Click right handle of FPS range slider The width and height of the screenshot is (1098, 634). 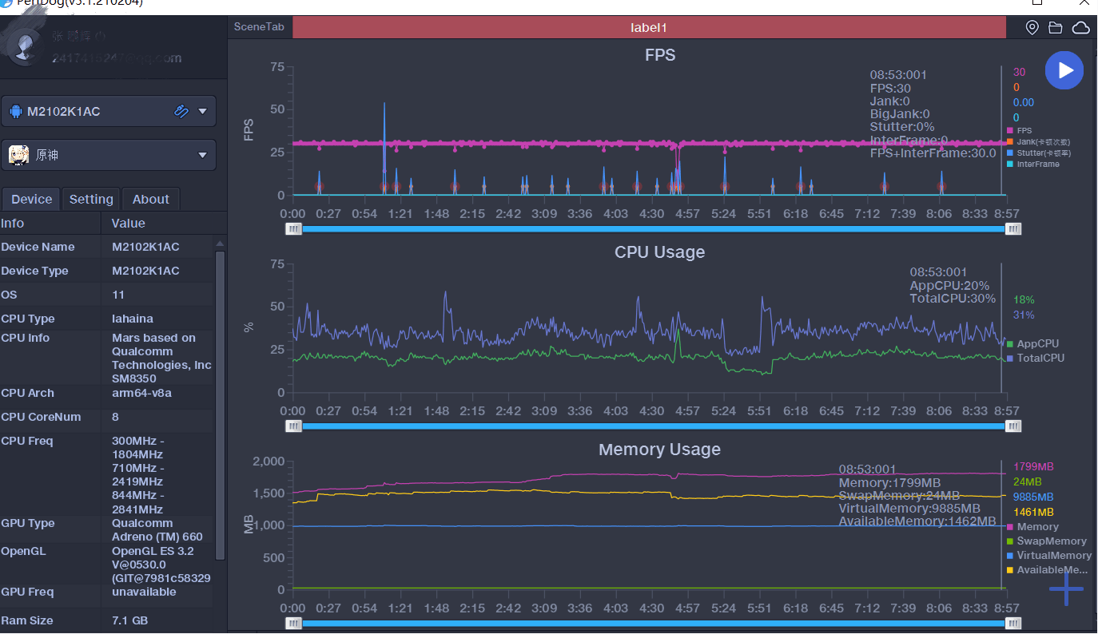pos(1013,228)
